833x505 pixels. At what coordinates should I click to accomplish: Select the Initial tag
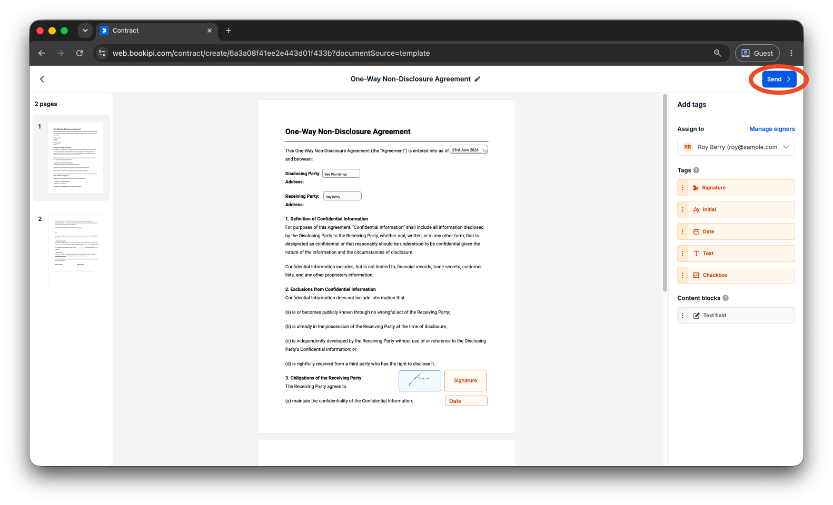[736, 210]
